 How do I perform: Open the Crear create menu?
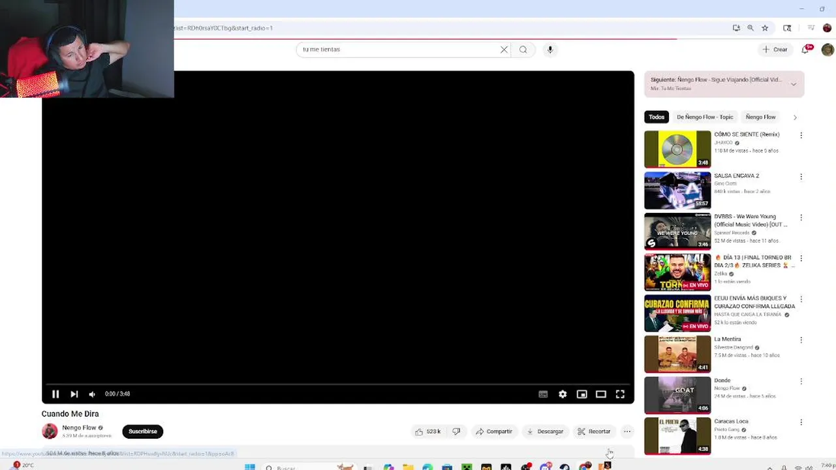(775, 50)
